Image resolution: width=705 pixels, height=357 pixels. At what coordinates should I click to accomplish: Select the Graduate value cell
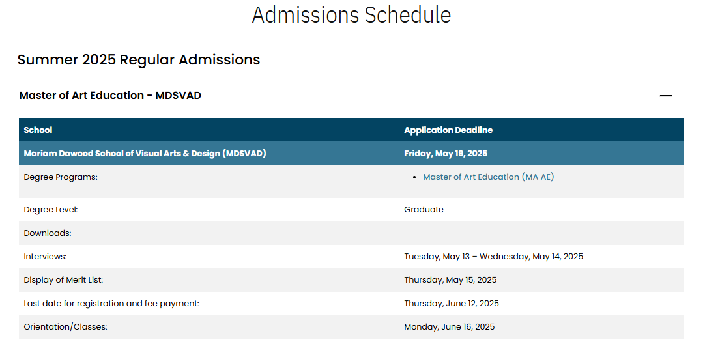(424, 210)
